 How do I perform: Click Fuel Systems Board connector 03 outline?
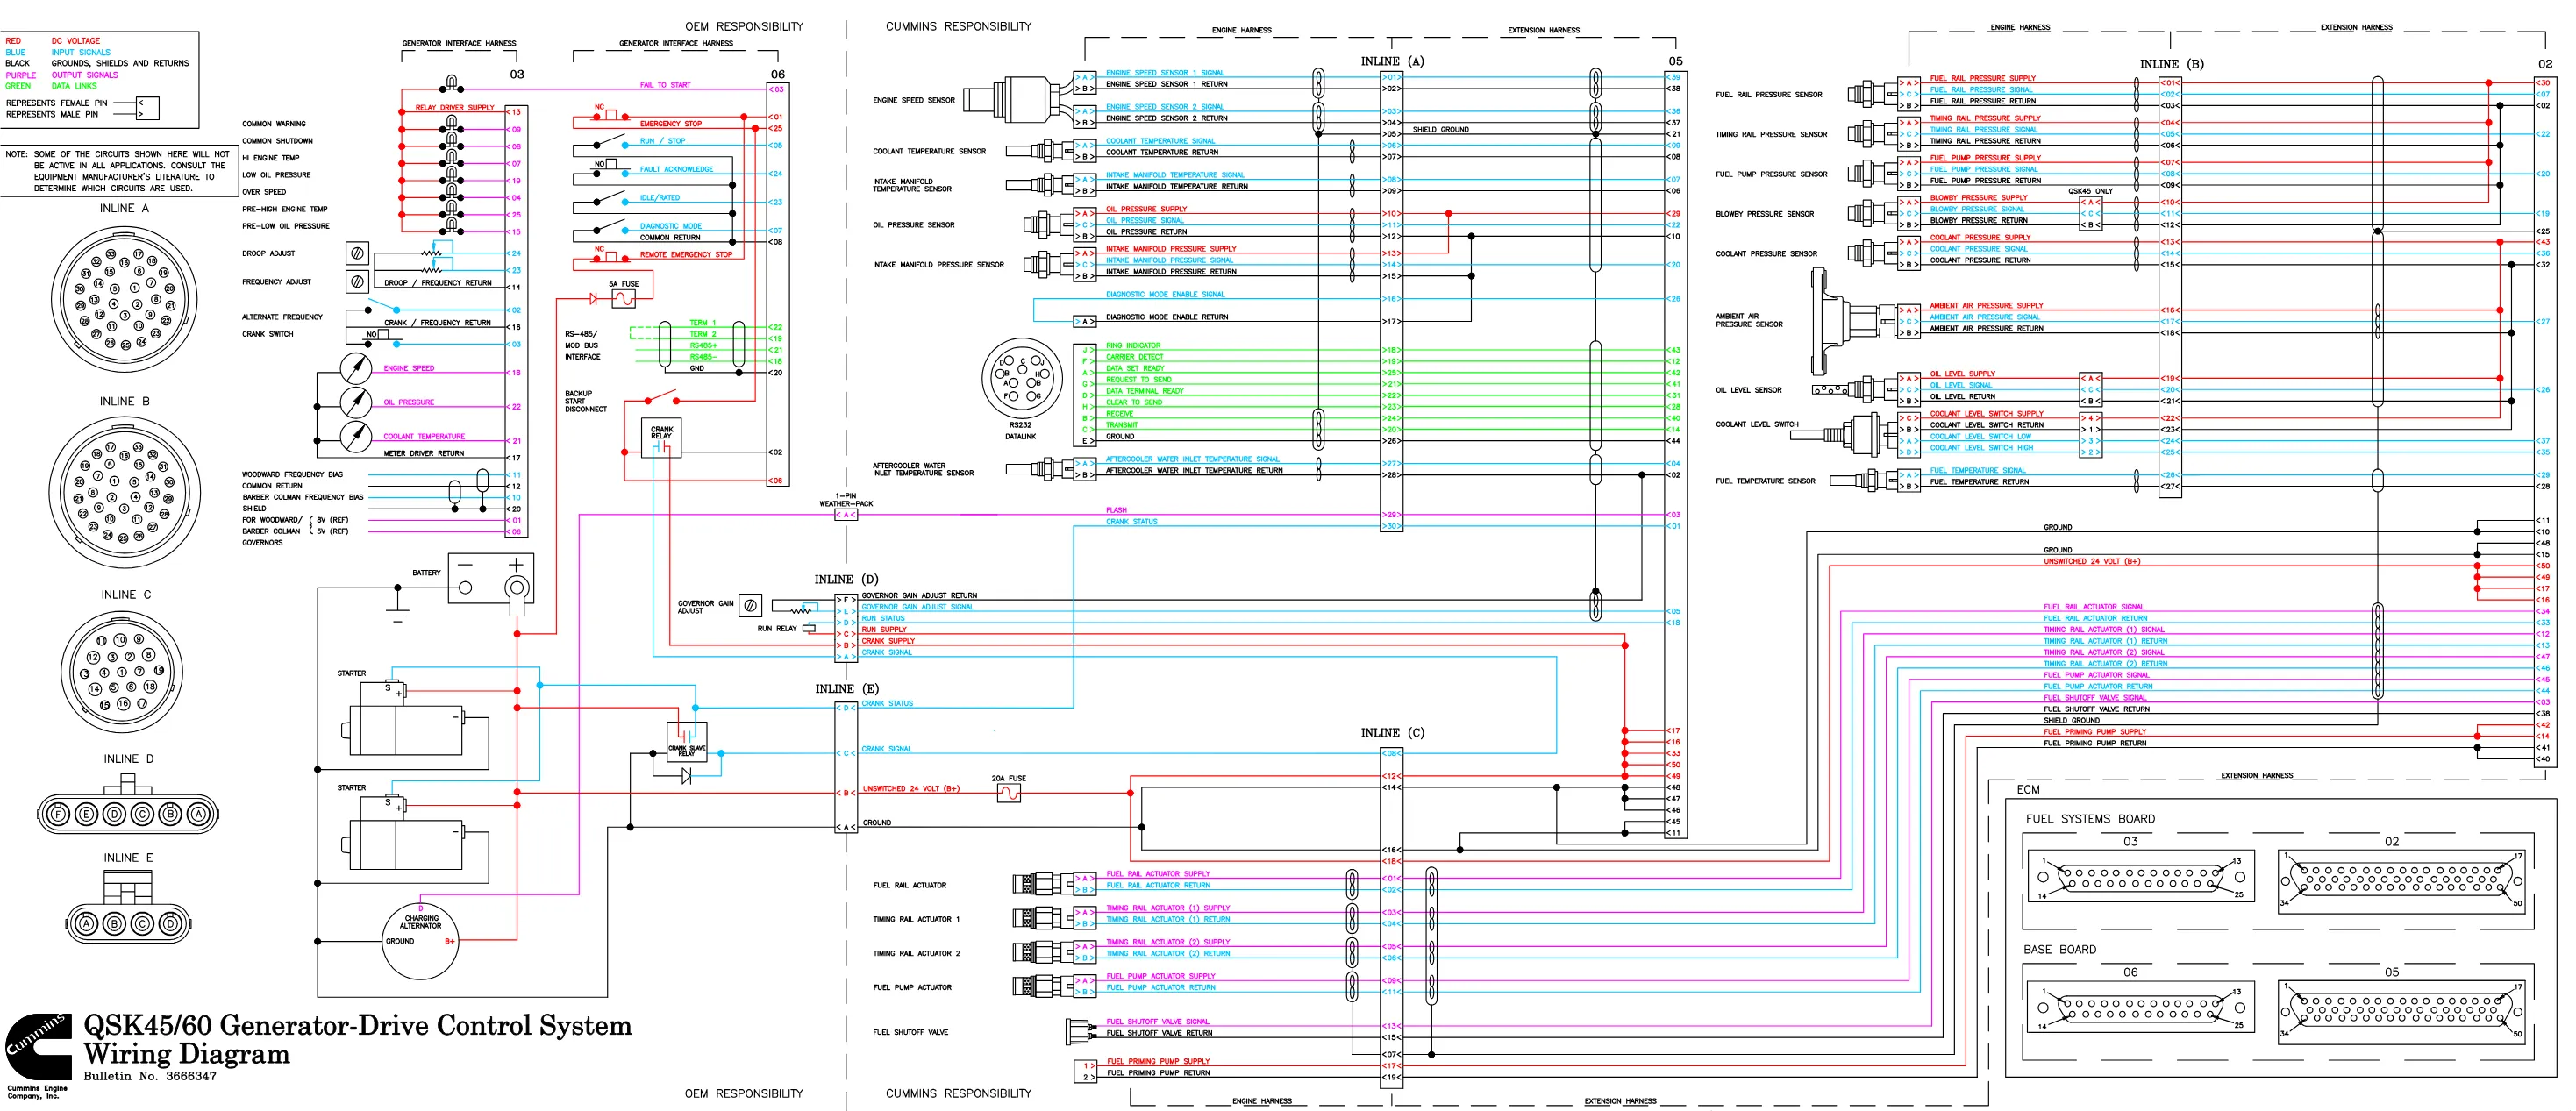click(x=2139, y=877)
